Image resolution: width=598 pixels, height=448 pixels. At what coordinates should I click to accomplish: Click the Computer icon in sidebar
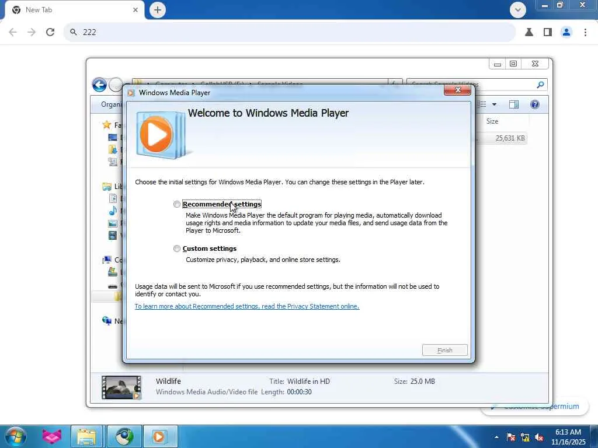(x=107, y=260)
